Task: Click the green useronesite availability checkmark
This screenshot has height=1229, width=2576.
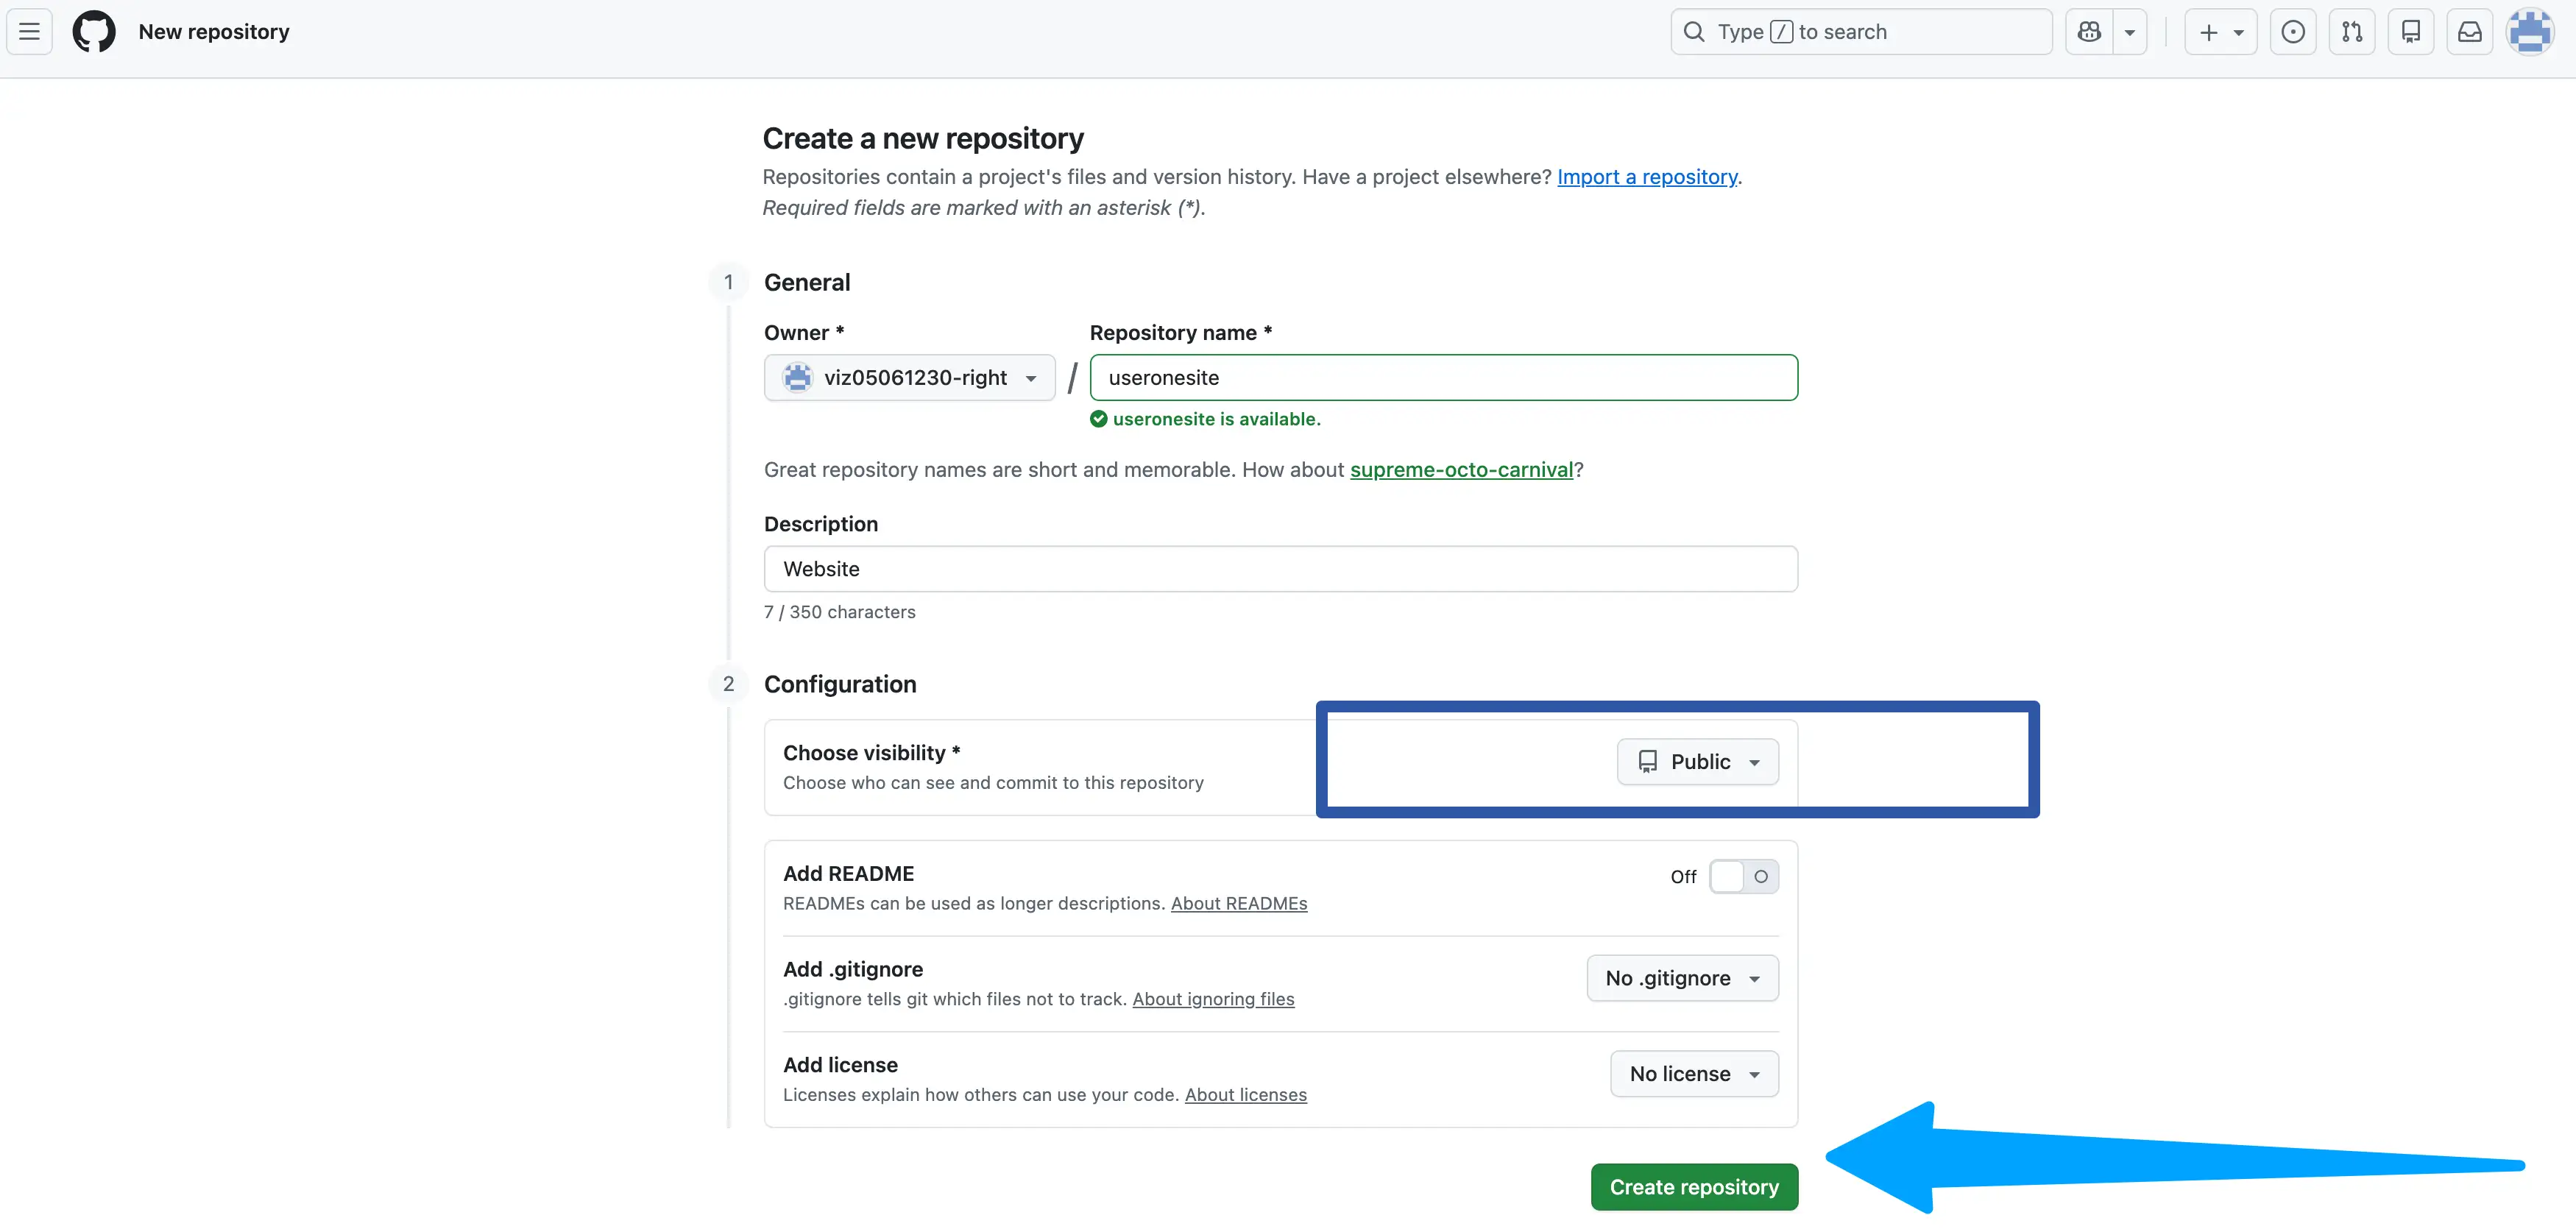Action: click(x=1098, y=419)
